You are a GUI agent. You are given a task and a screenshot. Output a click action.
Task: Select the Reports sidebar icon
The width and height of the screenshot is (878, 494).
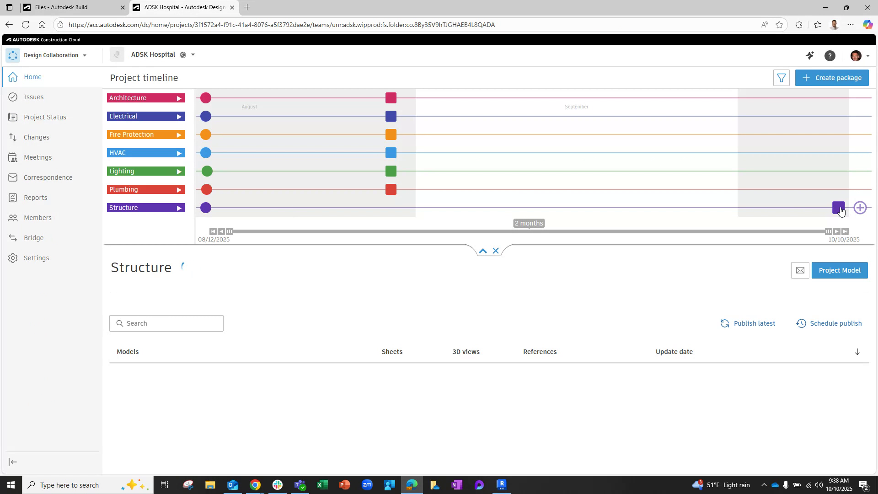[x=34, y=198]
